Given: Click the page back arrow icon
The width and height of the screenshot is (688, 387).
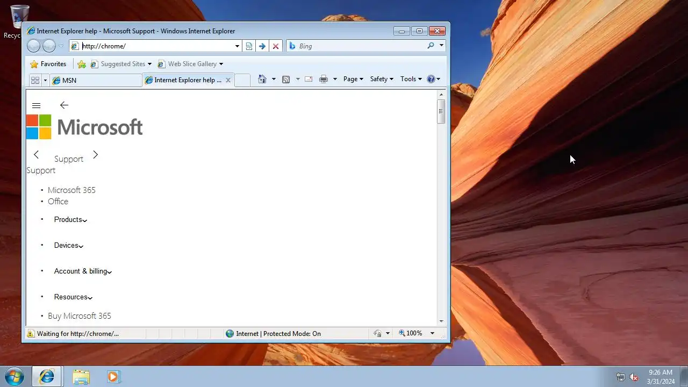Looking at the screenshot, I should 64,105.
